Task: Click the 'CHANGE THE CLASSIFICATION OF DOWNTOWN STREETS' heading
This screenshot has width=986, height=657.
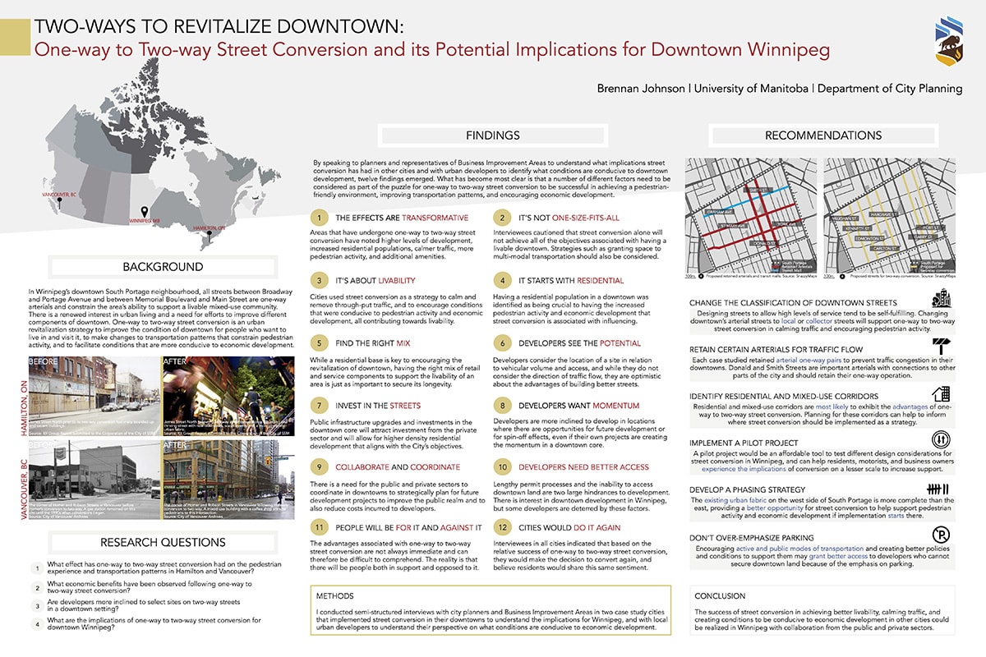Action: [795, 303]
